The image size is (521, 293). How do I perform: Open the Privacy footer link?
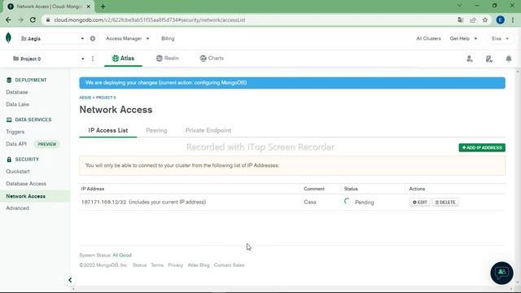[176, 265]
